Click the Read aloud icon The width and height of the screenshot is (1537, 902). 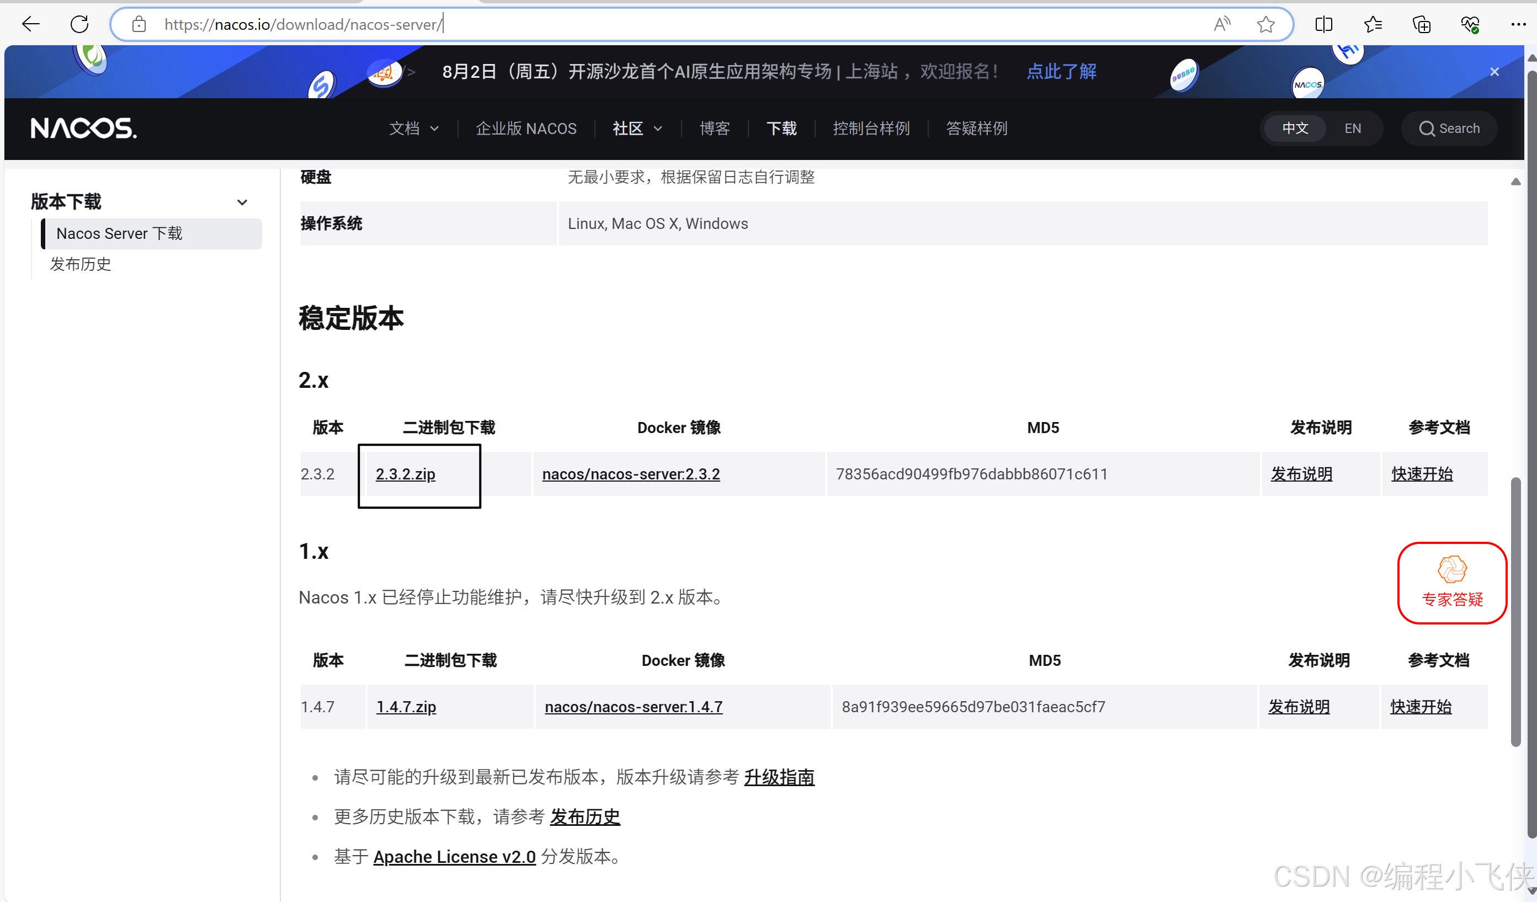click(x=1222, y=24)
